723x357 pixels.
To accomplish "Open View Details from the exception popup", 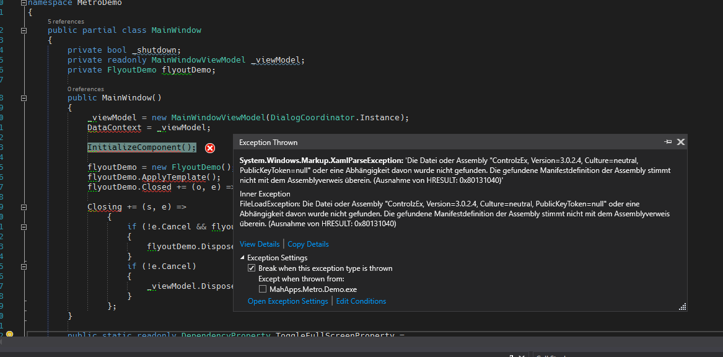I will pyautogui.click(x=259, y=244).
